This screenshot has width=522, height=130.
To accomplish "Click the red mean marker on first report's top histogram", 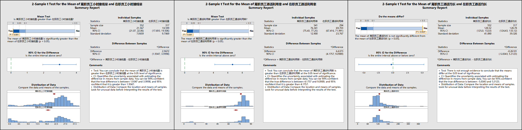I will point(54,94).
